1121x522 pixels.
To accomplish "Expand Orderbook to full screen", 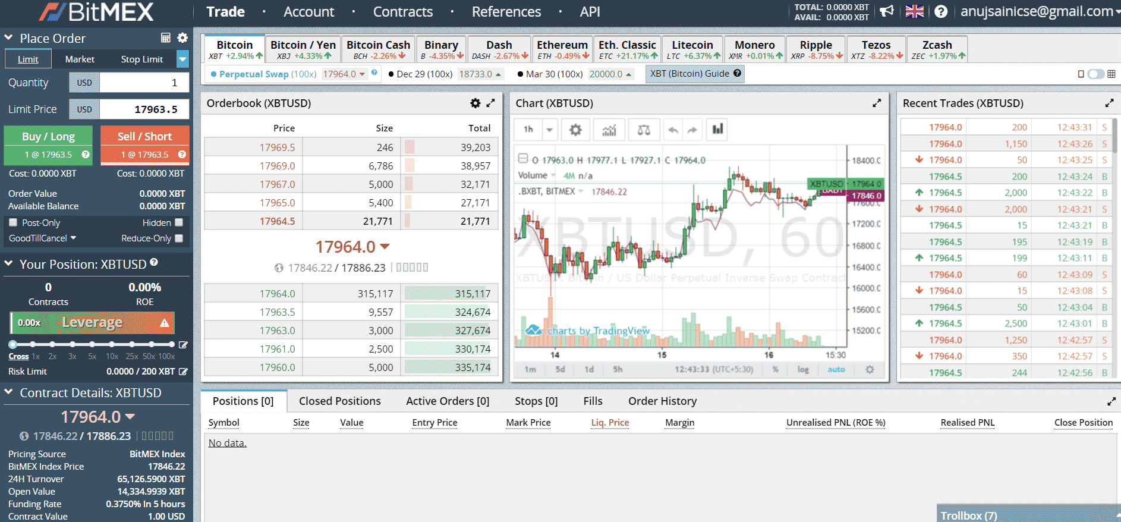I will coord(490,103).
